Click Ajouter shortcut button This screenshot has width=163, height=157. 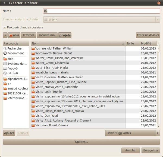coord(9,133)
